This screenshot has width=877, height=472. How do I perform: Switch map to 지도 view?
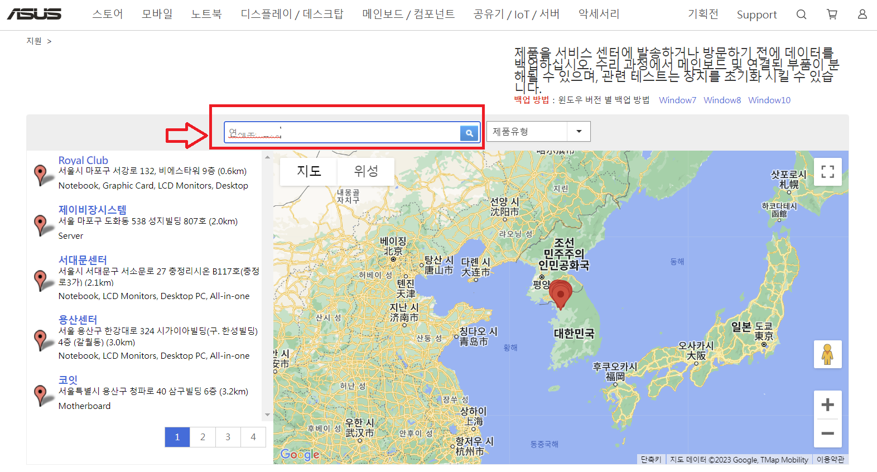pos(309,171)
